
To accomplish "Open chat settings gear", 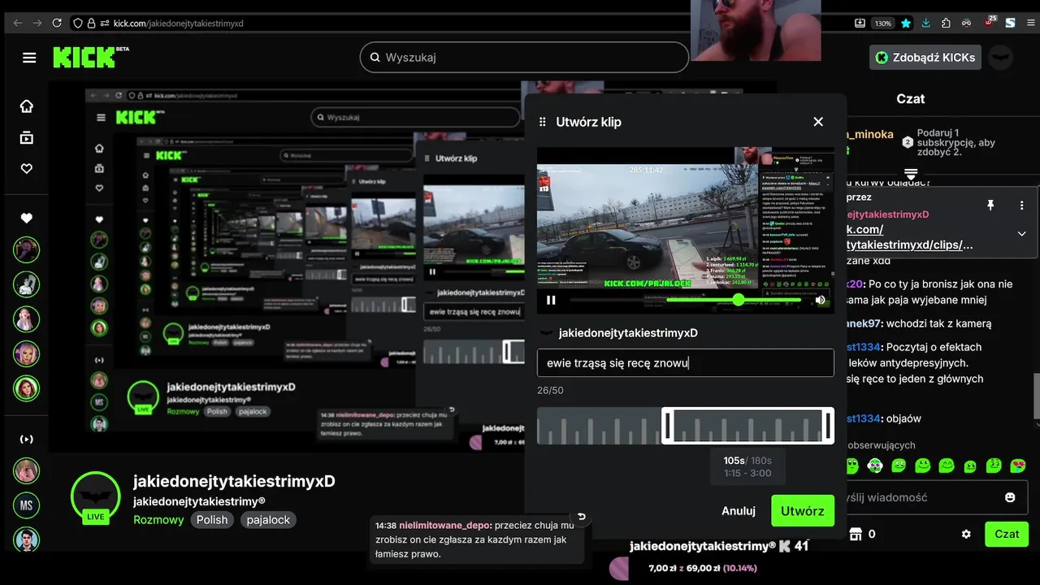I will [x=966, y=534].
